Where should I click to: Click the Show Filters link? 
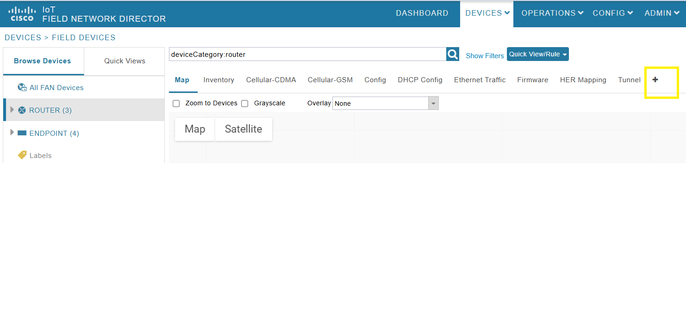(x=485, y=55)
